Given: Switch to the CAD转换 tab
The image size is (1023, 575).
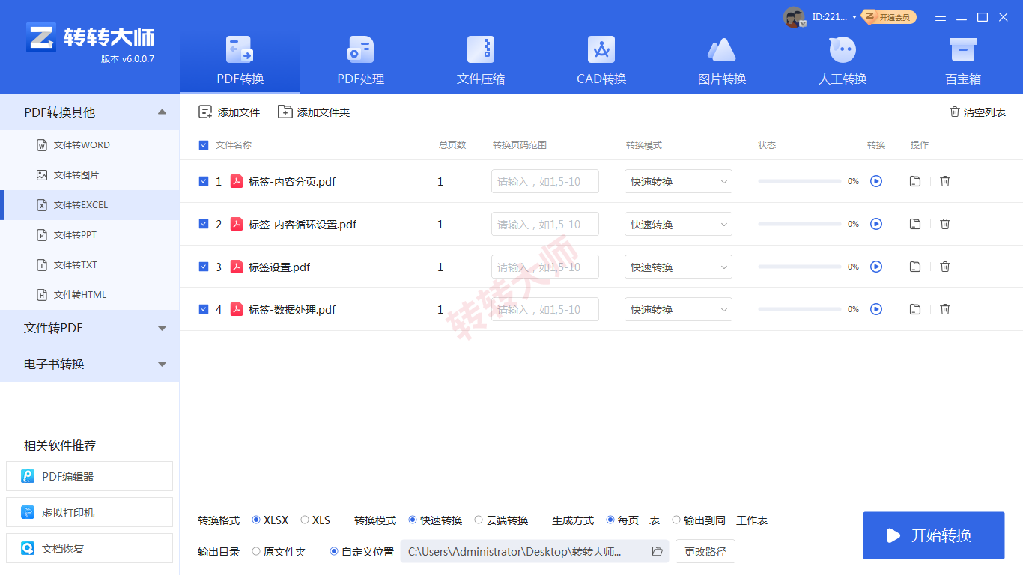Looking at the screenshot, I should (x=601, y=61).
